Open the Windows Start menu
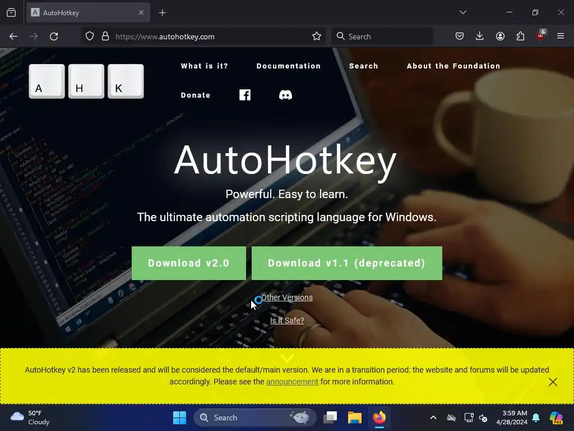This screenshot has height=431, width=574. [179, 418]
